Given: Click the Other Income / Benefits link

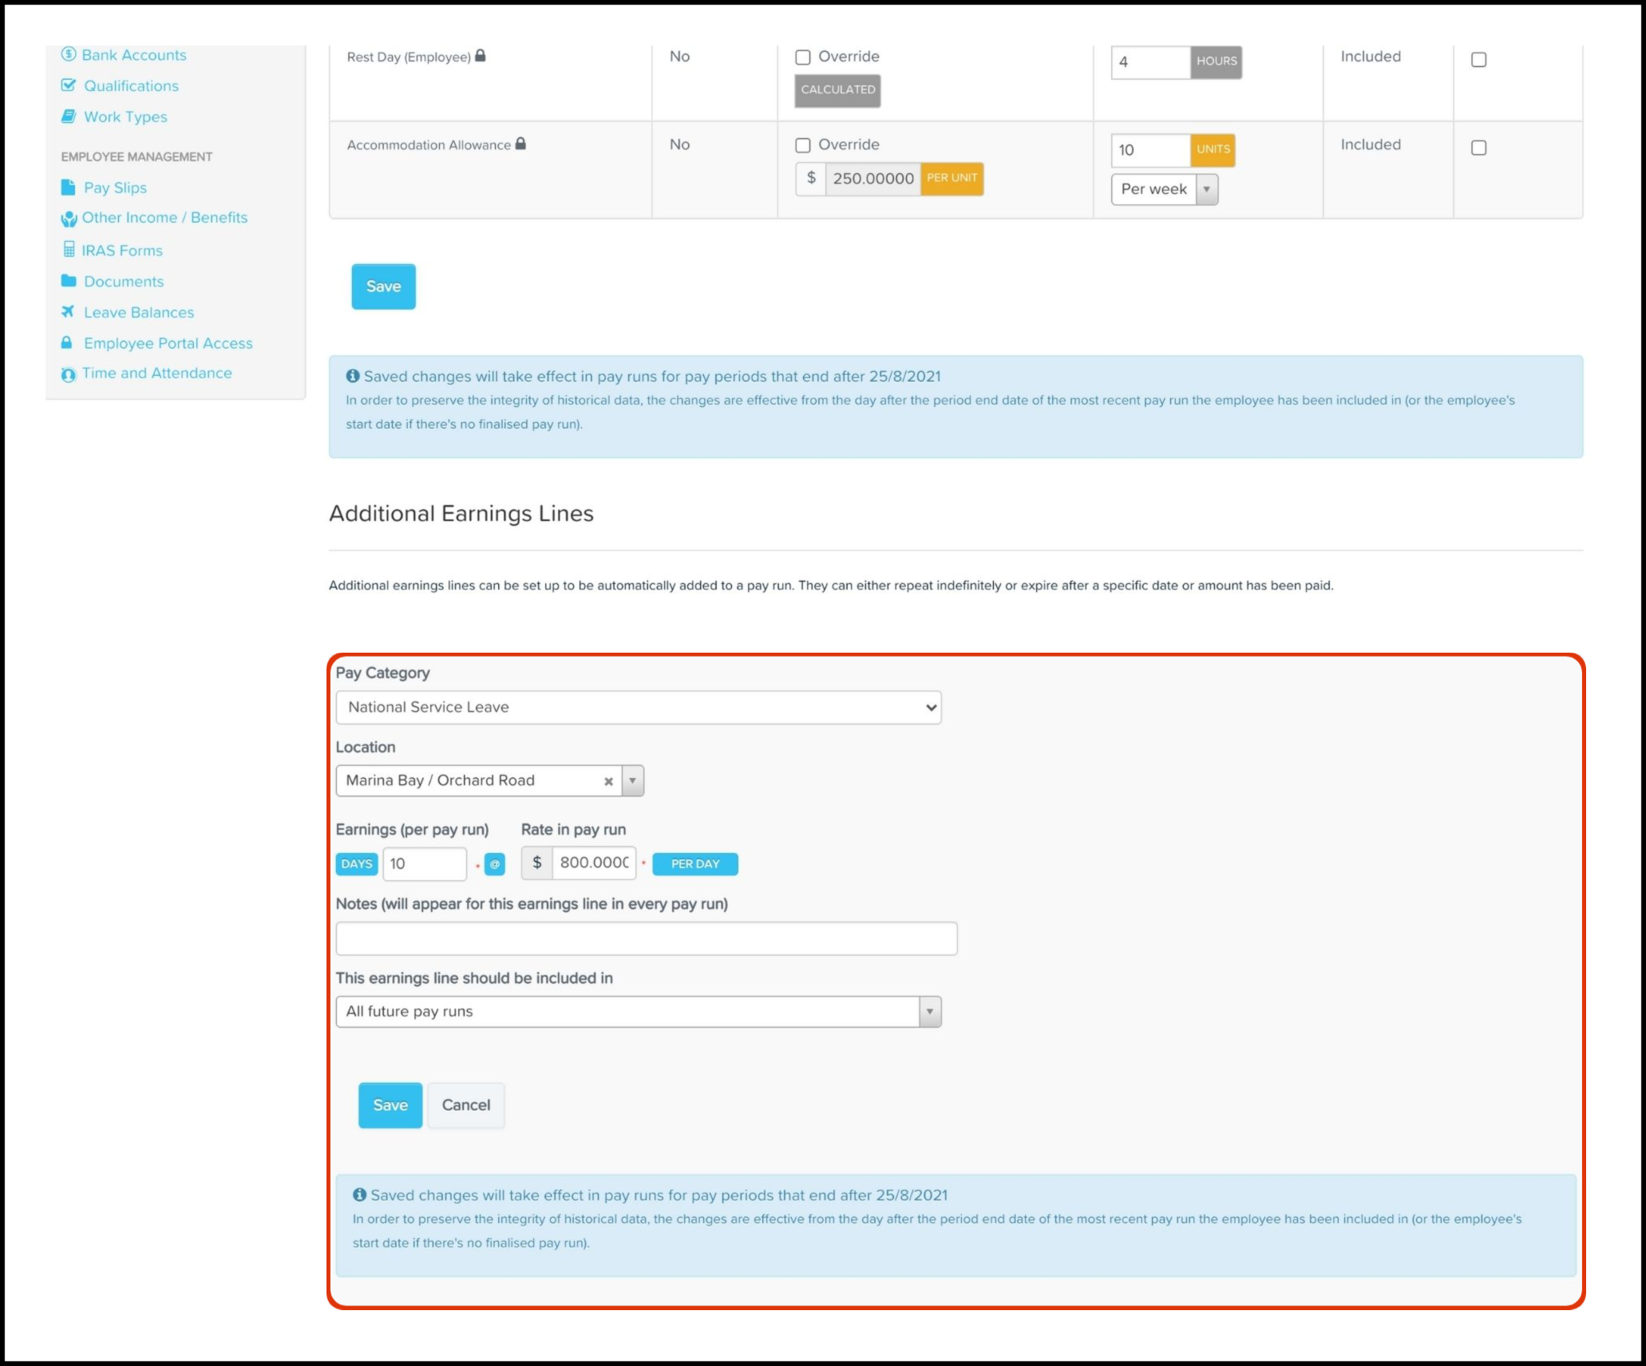Looking at the screenshot, I should [x=164, y=218].
